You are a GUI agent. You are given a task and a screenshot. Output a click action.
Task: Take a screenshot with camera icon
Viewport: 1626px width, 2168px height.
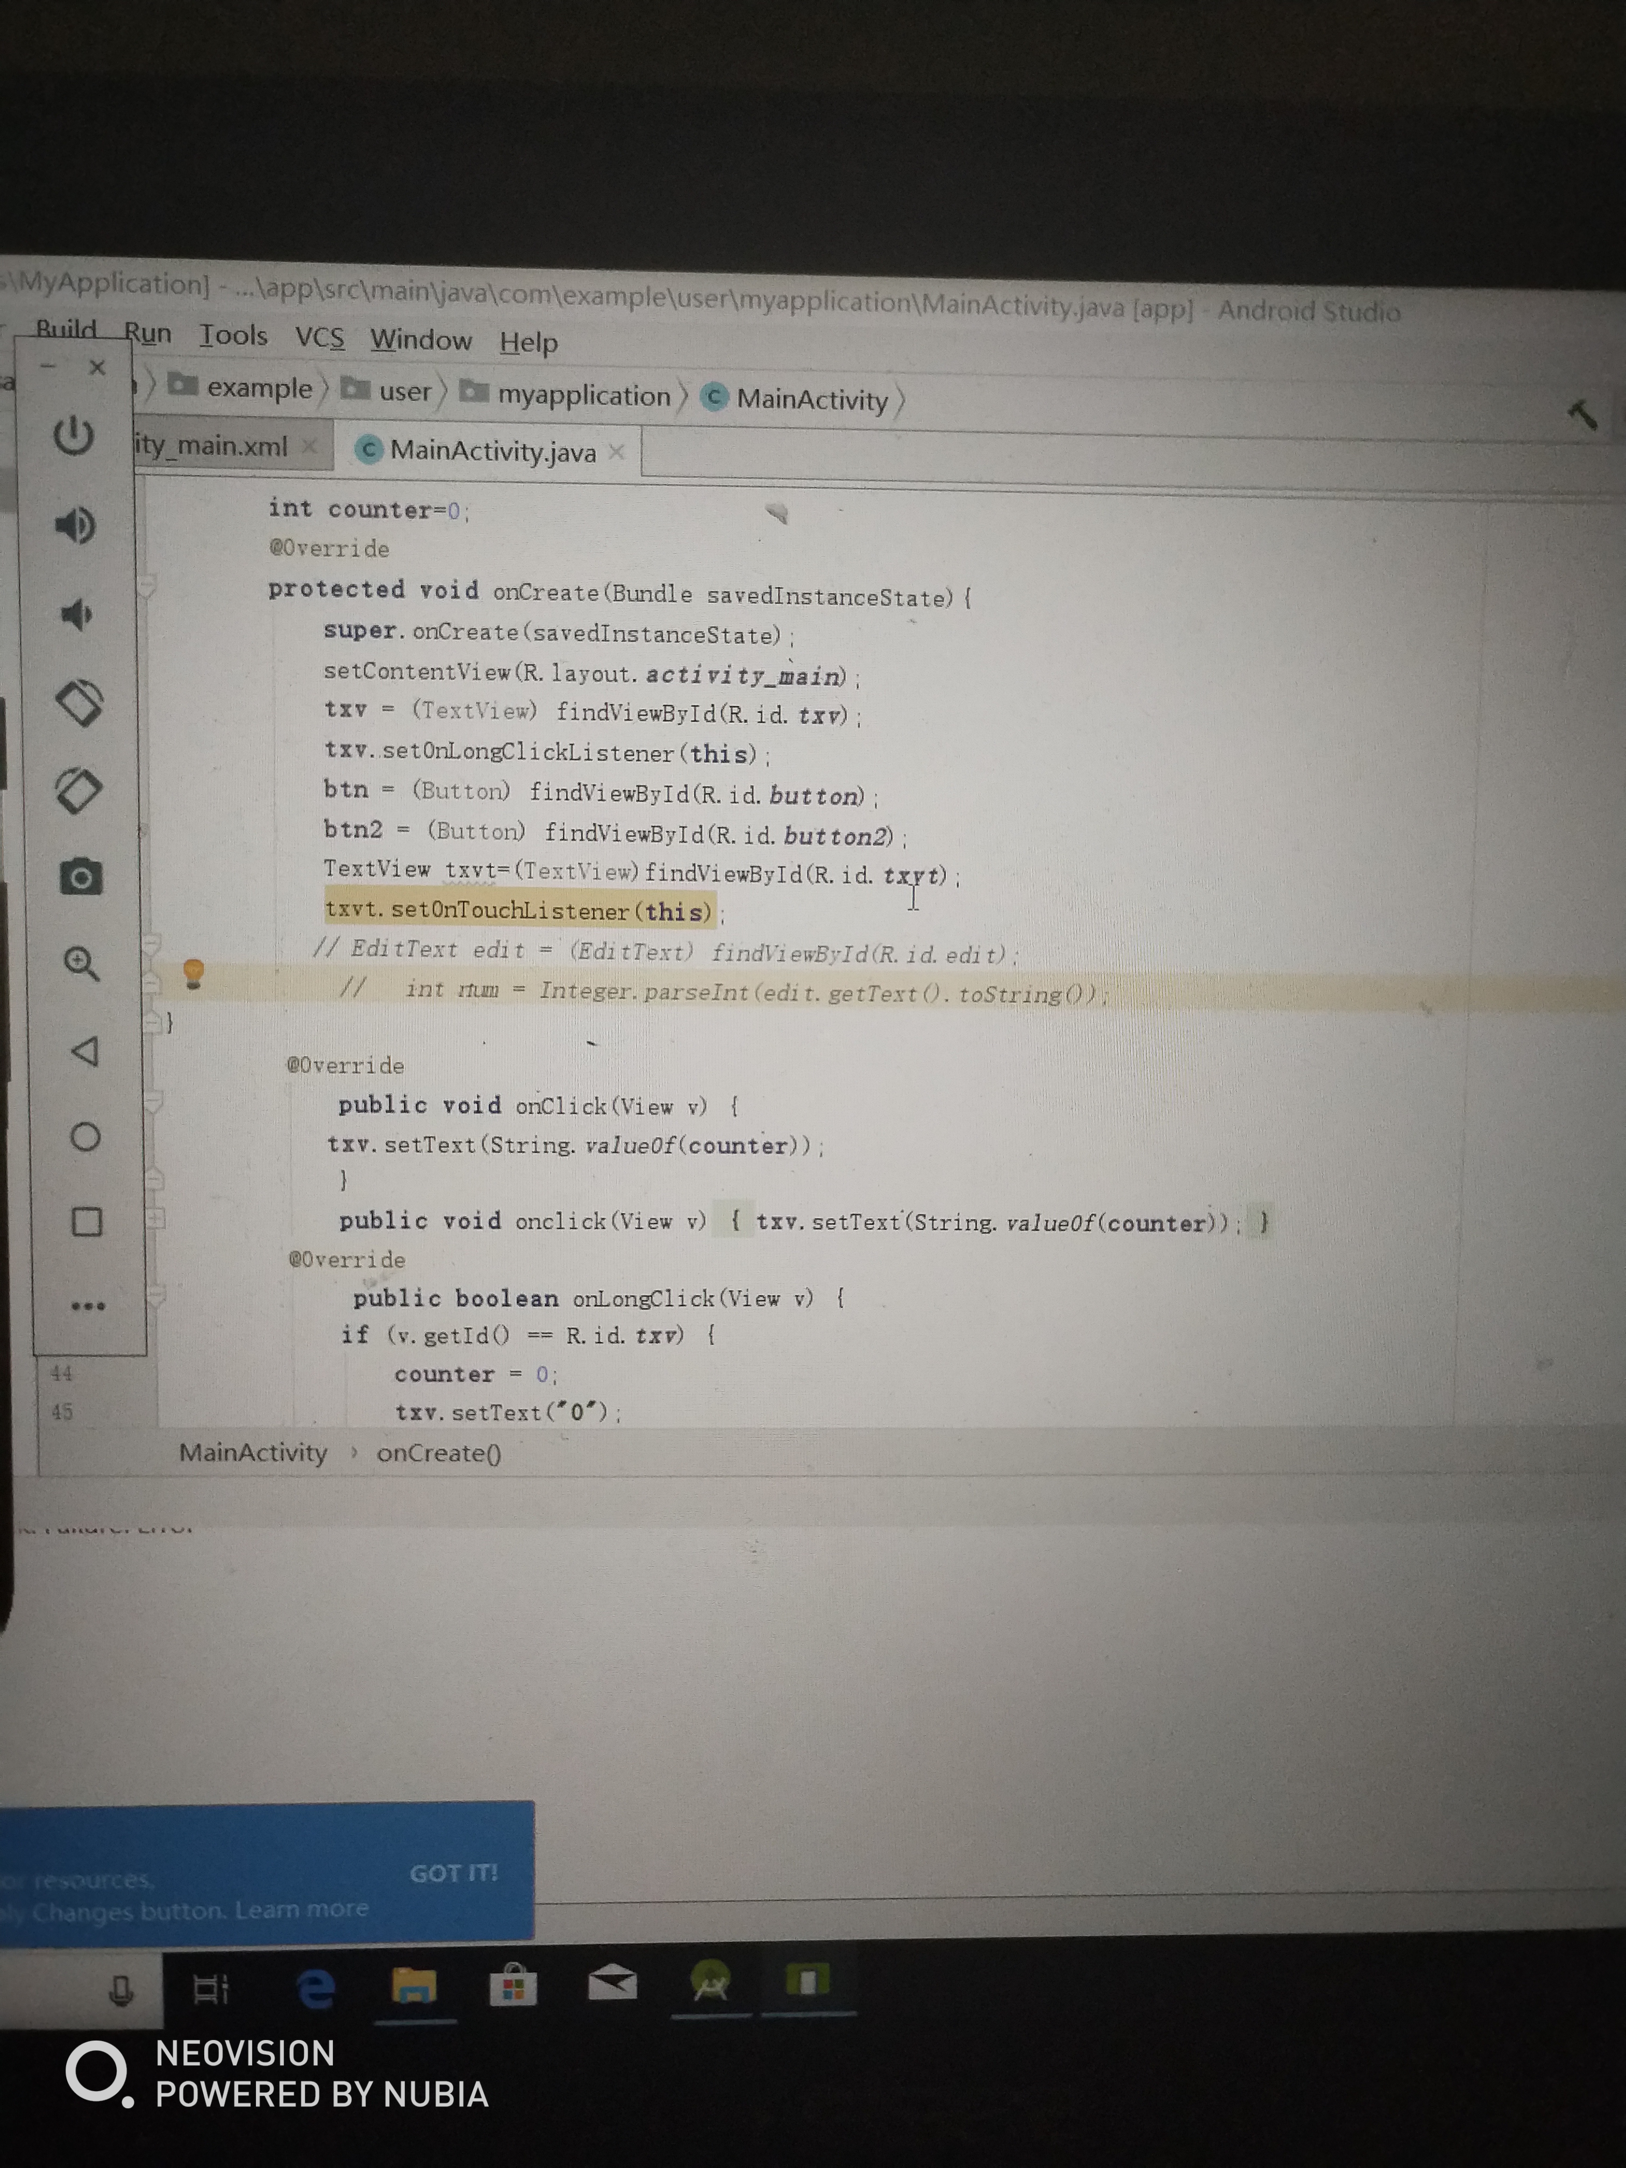pyautogui.click(x=80, y=876)
